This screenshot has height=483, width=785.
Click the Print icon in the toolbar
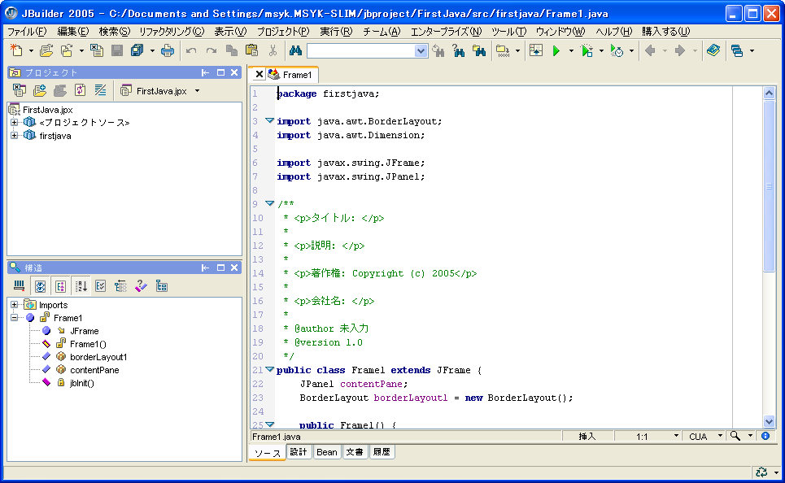point(167,51)
